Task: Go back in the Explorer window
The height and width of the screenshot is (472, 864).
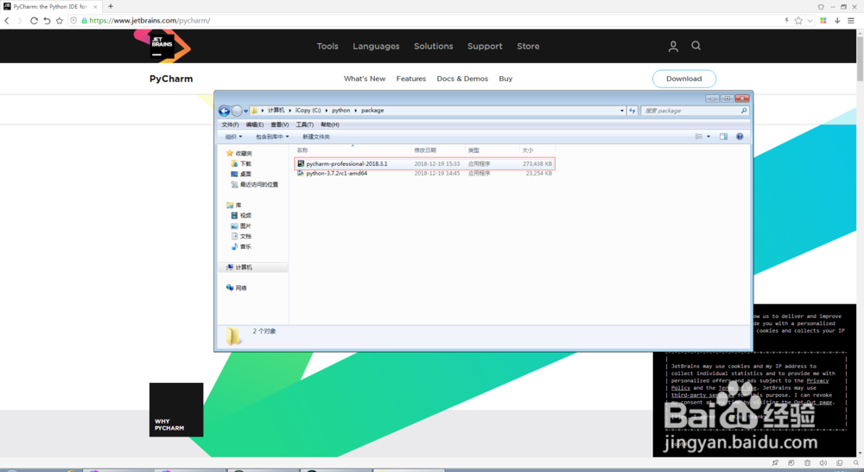Action: pos(225,111)
